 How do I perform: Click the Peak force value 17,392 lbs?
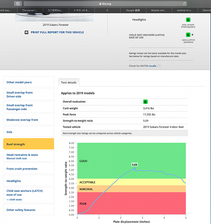[149, 114]
